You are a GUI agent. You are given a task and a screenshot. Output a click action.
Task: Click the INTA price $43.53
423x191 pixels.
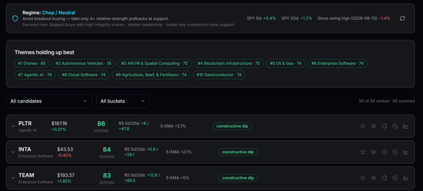pos(65,149)
